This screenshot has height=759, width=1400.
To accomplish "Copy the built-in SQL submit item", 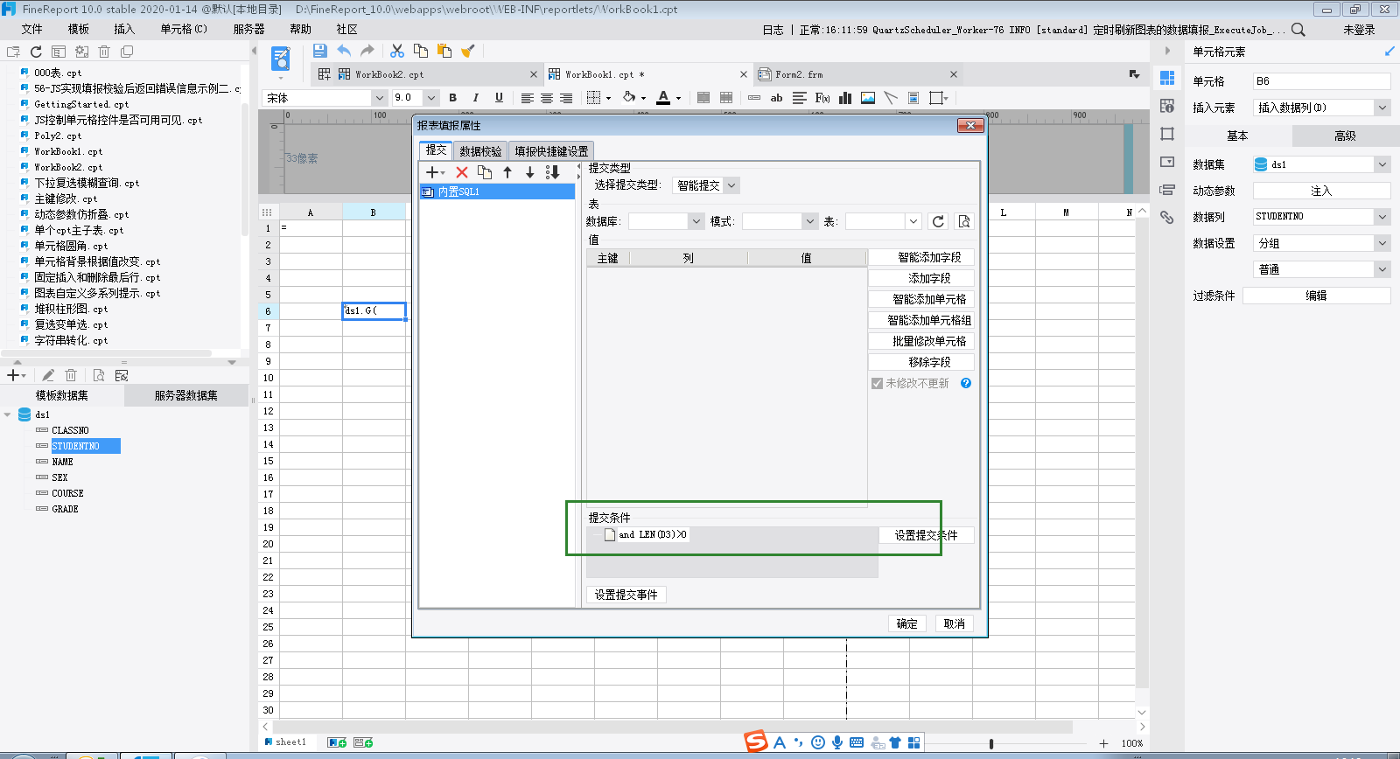I will (485, 172).
